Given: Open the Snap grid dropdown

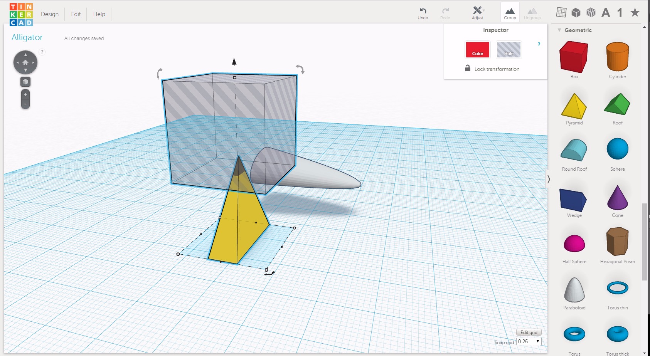Looking at the screenshot, I should coord(529,341).
